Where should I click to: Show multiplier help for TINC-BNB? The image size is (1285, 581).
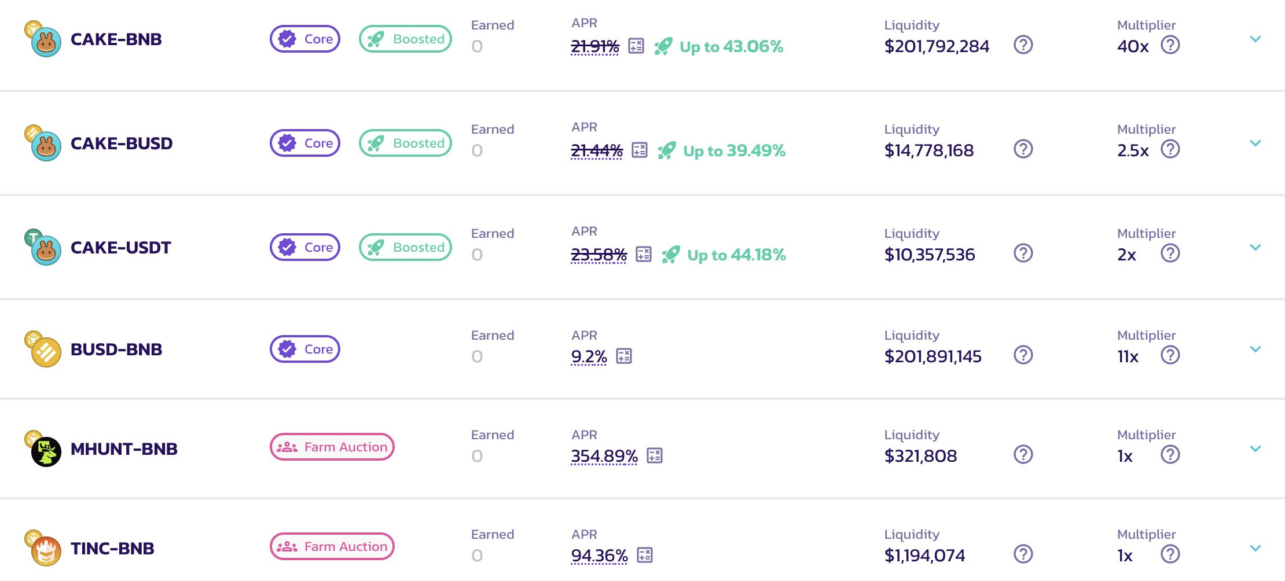[x=1170, y=554]
